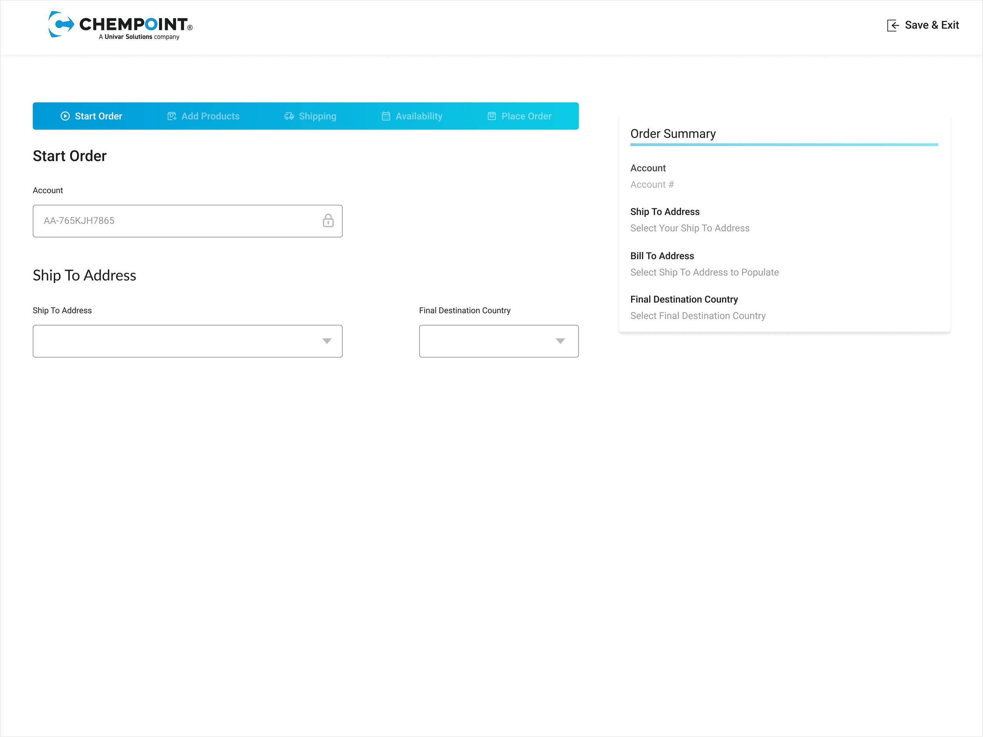Click the Order Summary heading

pyautogui.click(x=673, y=134)
